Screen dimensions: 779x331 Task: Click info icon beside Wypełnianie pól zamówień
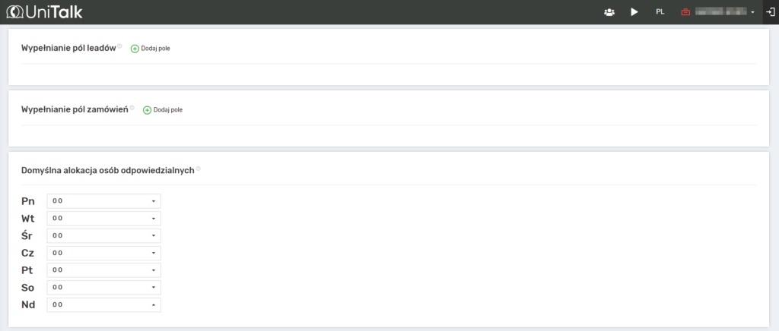coord(132,108)
